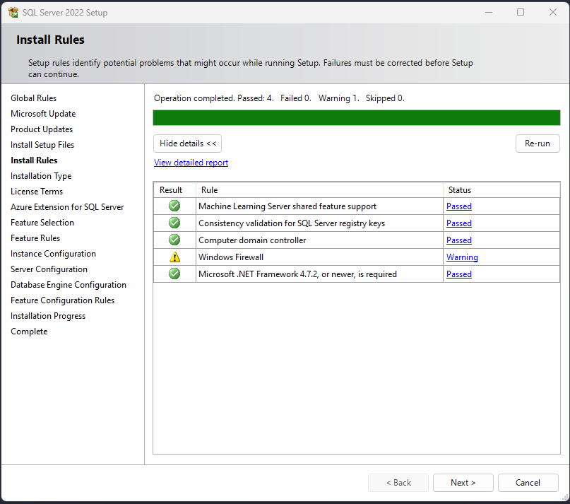Click green check icon for .NET Framework rule
The width and height of the screenshot is (570, 504).
click(174, 274)
